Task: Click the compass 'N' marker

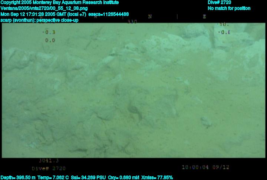Action: [x=150, y=17]
